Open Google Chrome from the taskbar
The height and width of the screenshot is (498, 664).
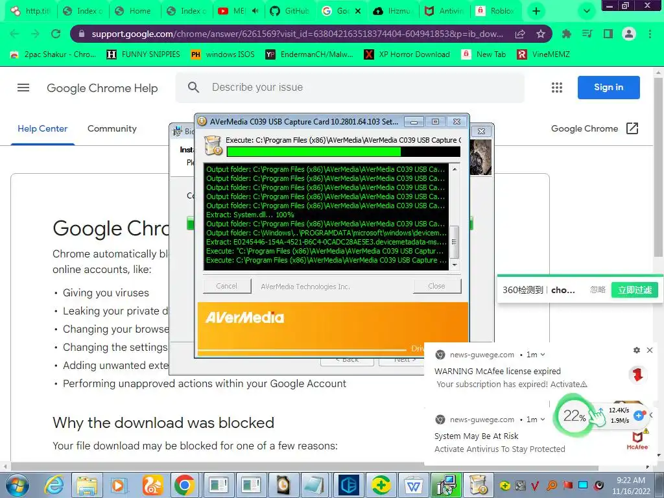pyautogui.click(x=184, y=485)
